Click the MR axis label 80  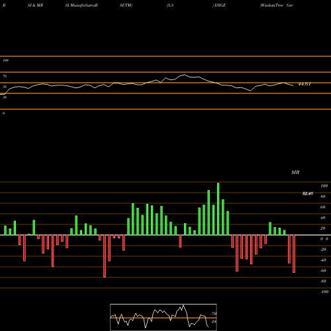pos(323,197)
